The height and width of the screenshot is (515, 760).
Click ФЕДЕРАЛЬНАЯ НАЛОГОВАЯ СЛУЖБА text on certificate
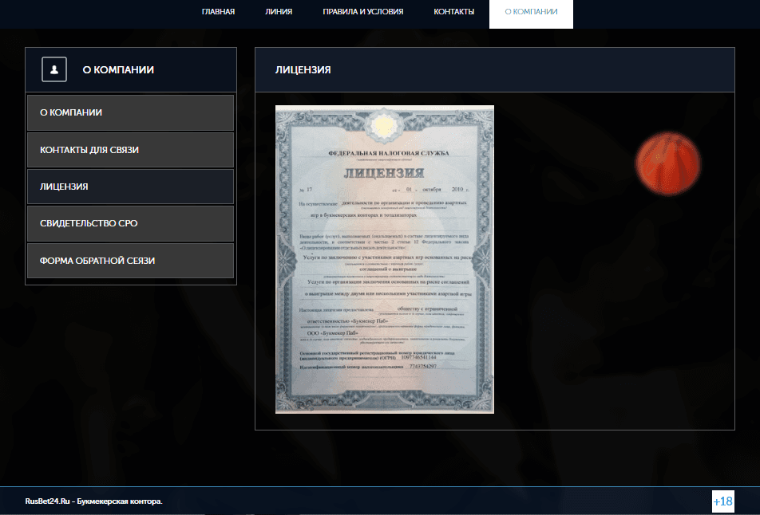tap(388, 152)
